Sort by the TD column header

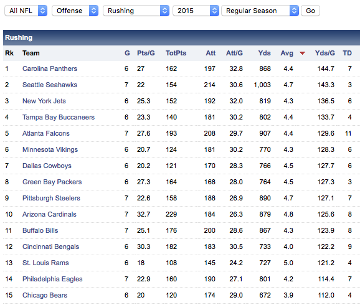click(x=347, y=54)
